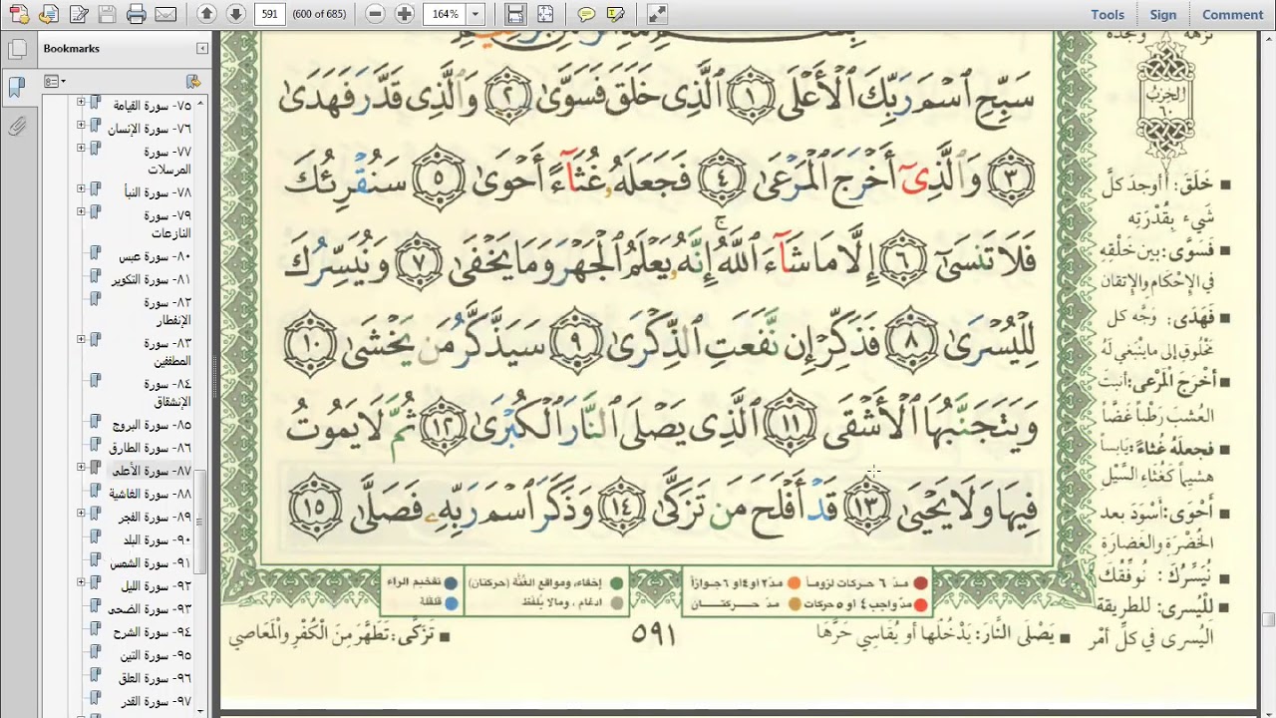This screenshot has height=718, width=1276.
Task: Expand bookmark ٧٧ سورة المرسلات
Action: 81,149
